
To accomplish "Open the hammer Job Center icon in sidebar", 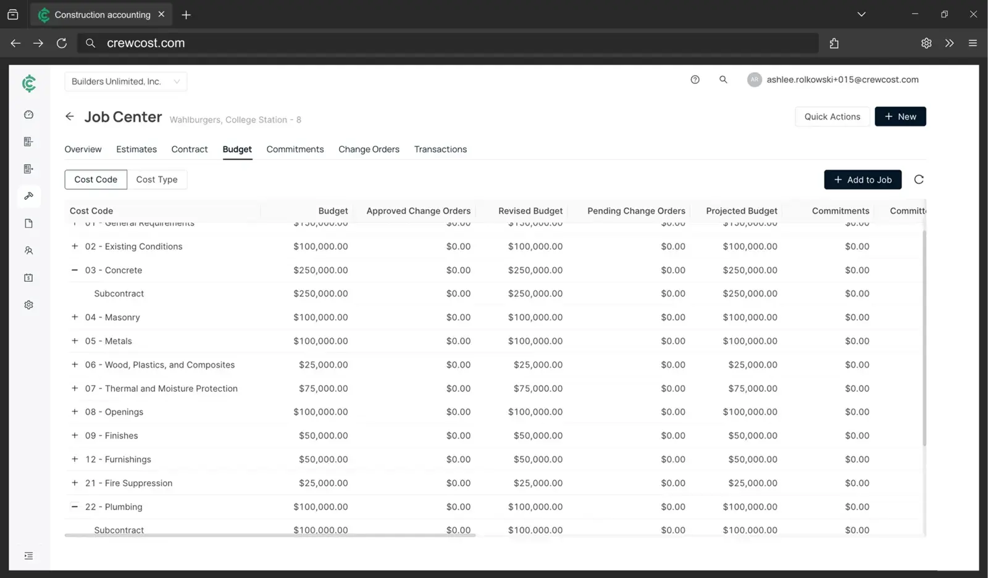I will (28, 196).
